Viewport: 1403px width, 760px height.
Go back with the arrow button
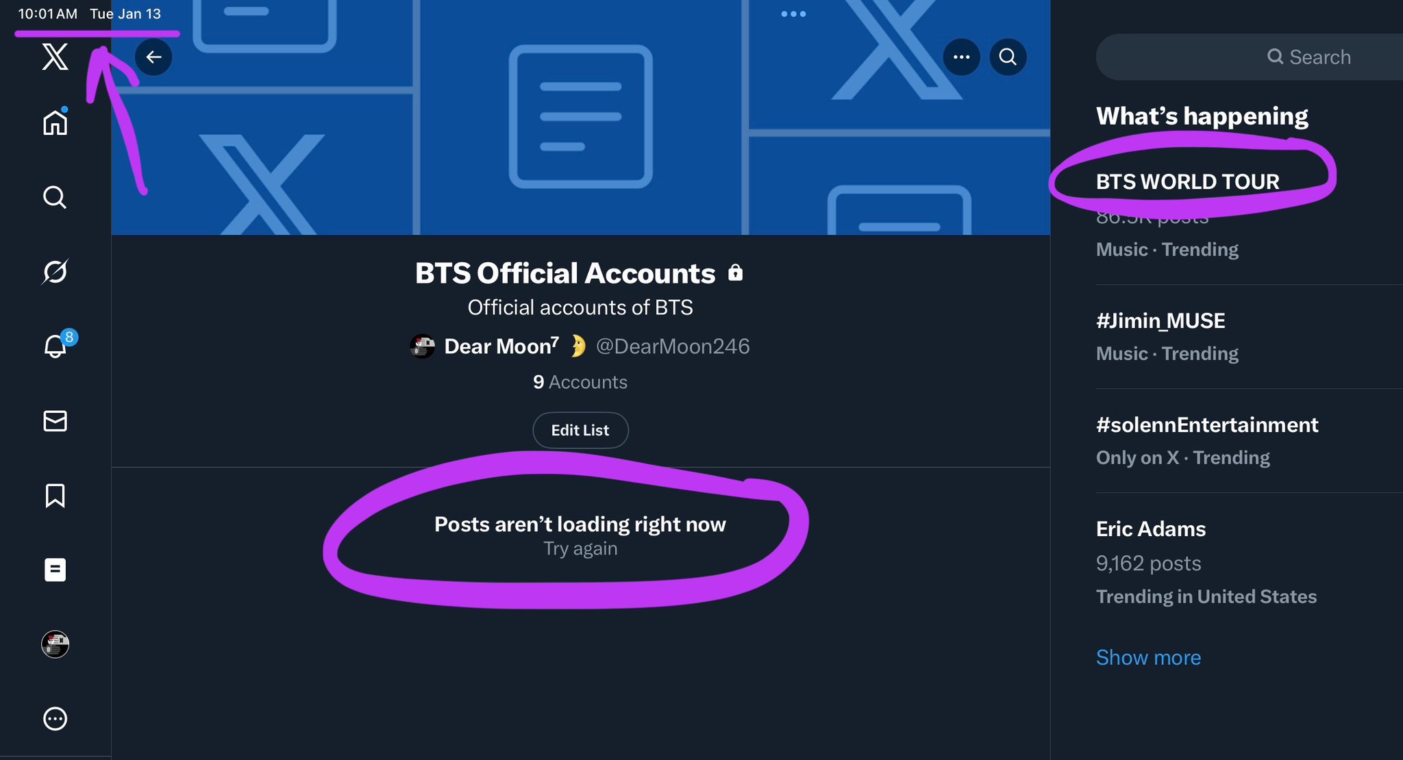pos(153,57)
